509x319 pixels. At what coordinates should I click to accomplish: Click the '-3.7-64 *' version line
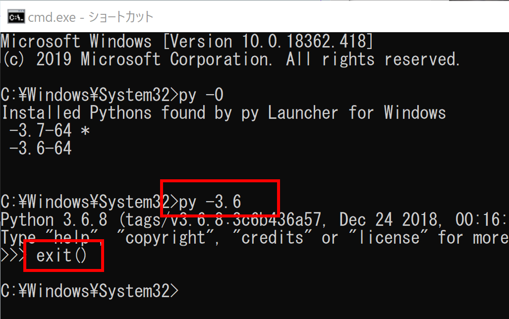[x=50, y=130]
